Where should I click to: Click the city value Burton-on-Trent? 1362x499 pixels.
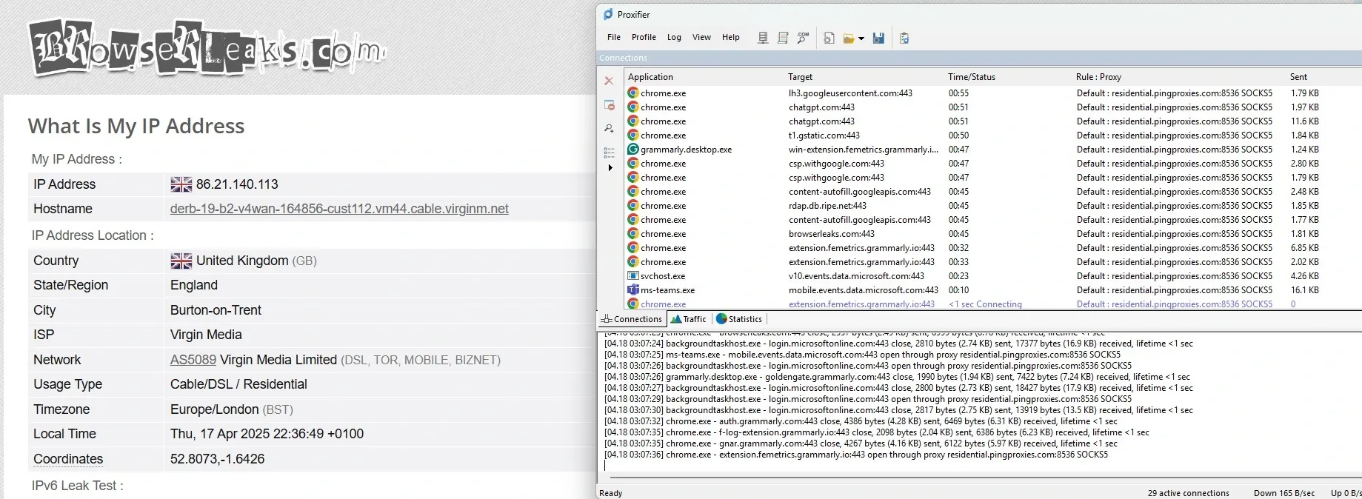click(x=216, y=310)
